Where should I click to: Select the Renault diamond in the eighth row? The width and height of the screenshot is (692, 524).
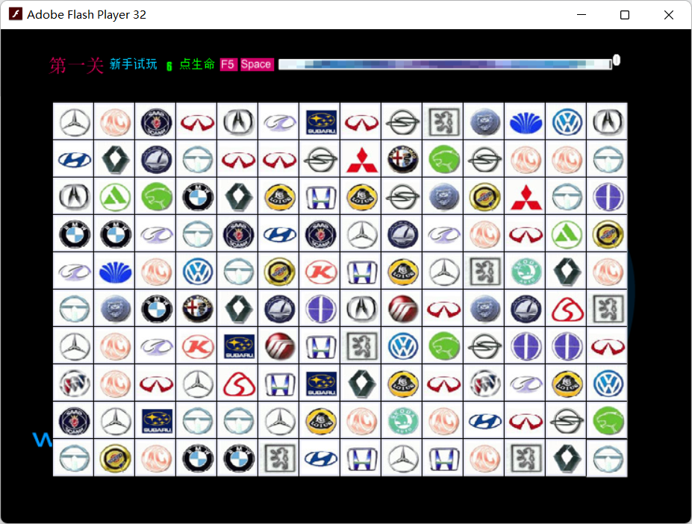[362, 384]
